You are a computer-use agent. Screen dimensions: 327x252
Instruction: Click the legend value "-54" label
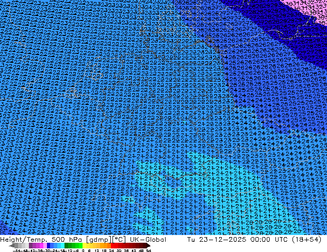(17, 250)
